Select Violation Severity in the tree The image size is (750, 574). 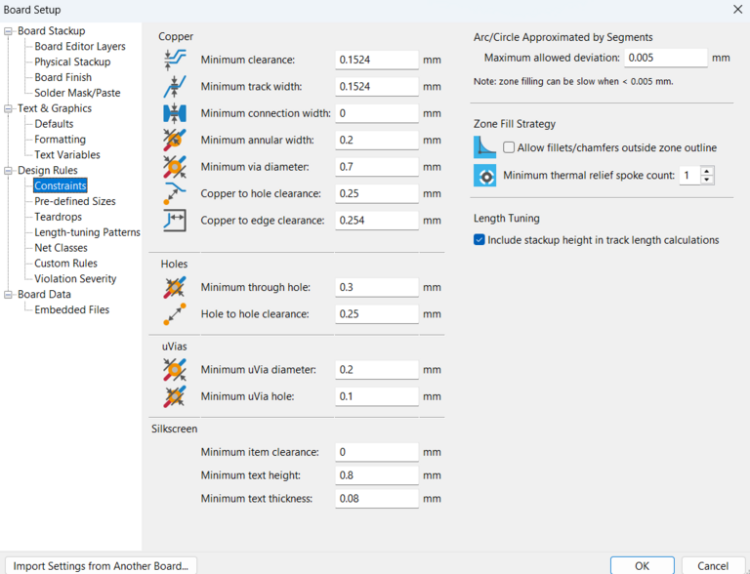pos(75,279)
